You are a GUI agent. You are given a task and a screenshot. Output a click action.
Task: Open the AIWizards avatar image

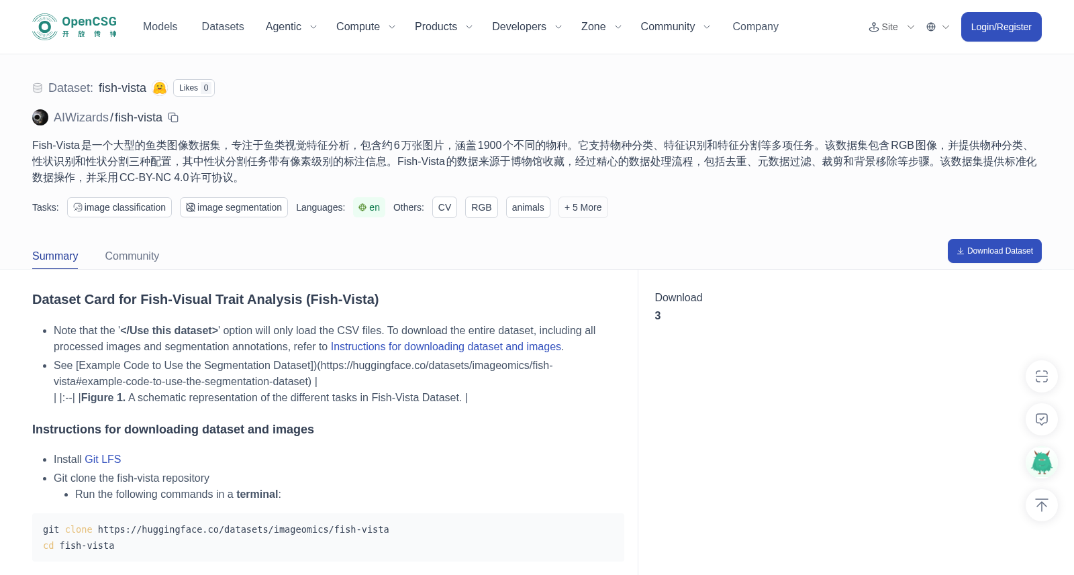tap(40, 117)
